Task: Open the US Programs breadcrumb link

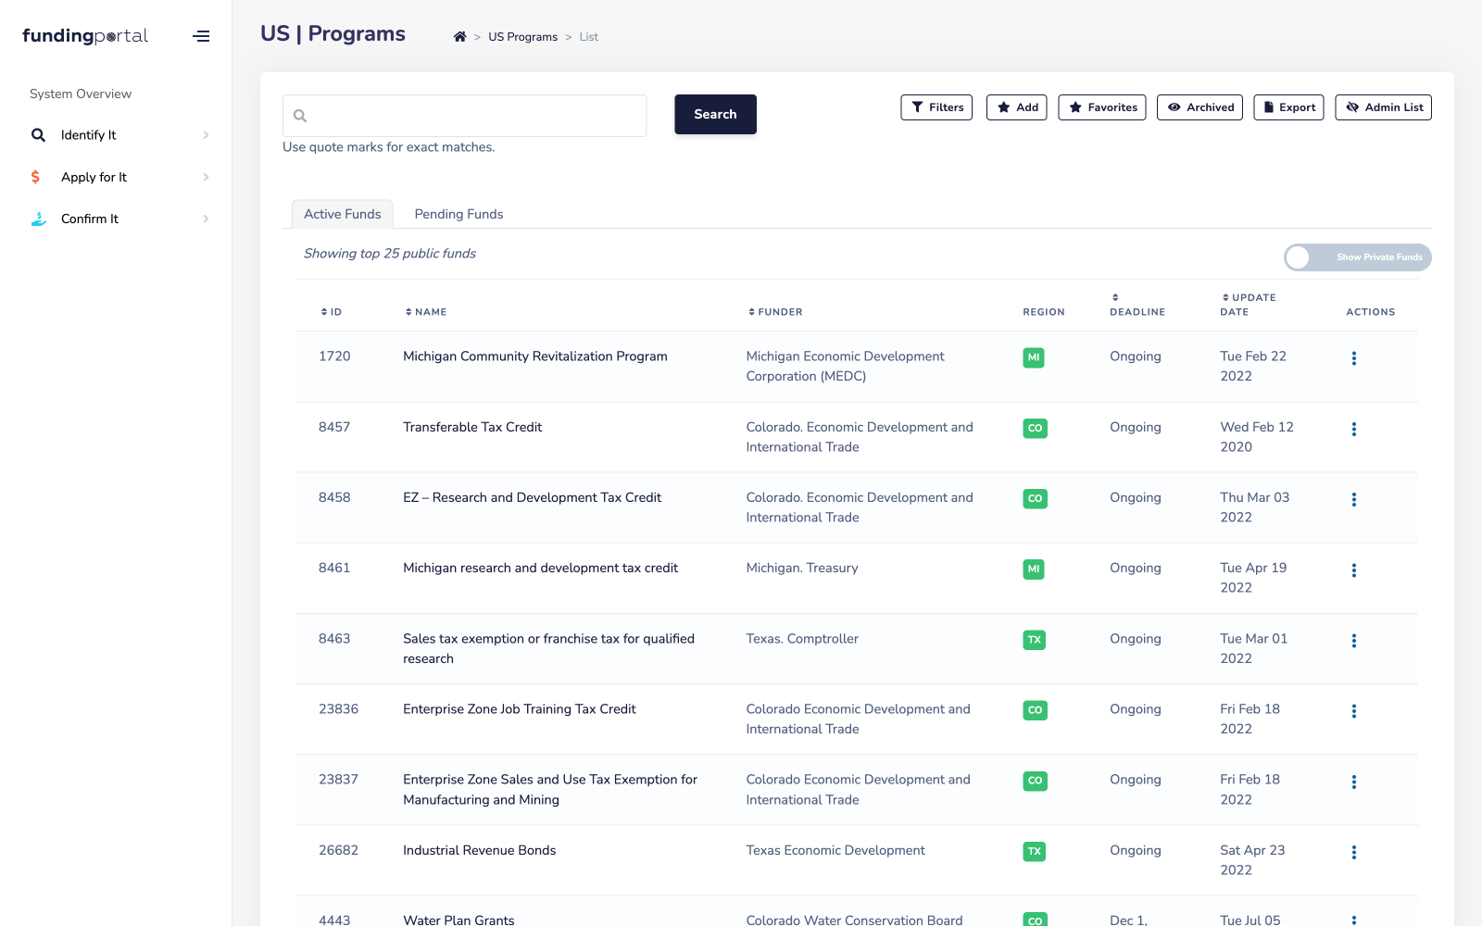Action: pos(522,36)
